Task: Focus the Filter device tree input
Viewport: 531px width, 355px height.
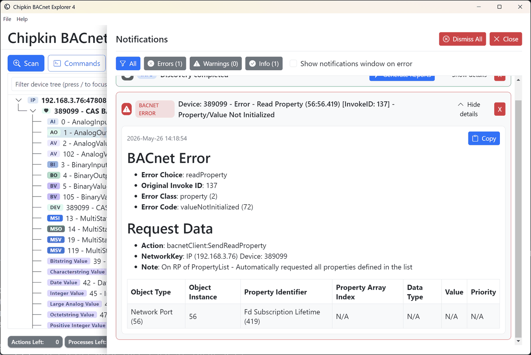Action: click(59, 84)
